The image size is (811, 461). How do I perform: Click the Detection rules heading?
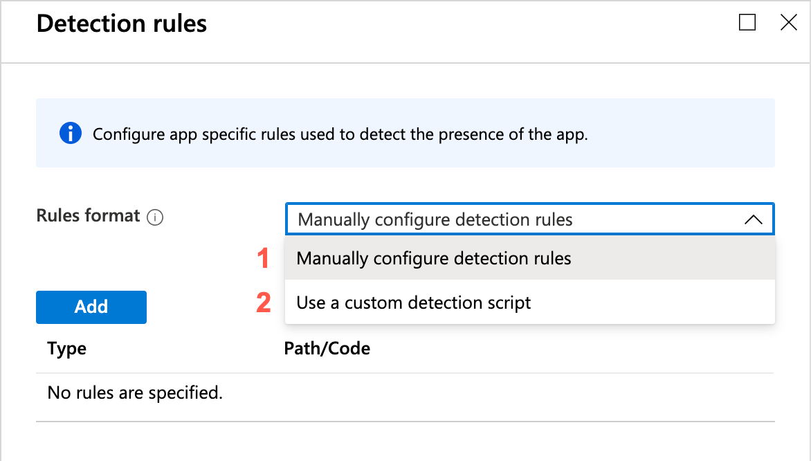click(x=122, y=24)
